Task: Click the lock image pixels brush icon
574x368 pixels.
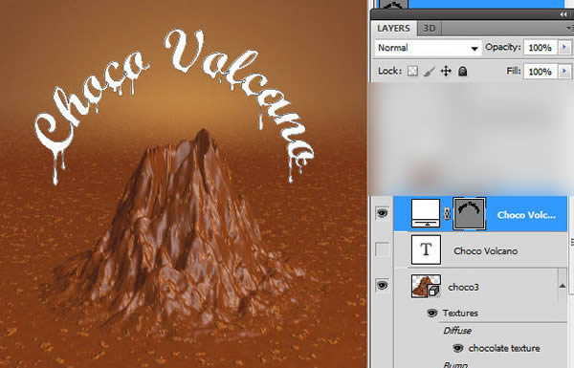Action: pyautogui.click(x=429, y=71)
